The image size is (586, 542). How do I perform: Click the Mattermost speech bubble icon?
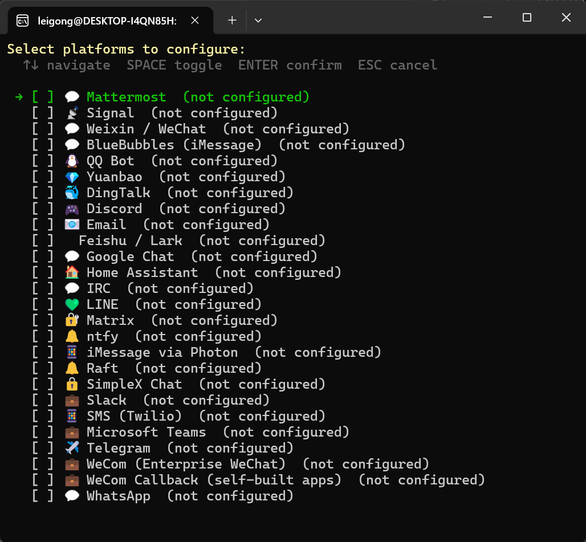point(72,97)
